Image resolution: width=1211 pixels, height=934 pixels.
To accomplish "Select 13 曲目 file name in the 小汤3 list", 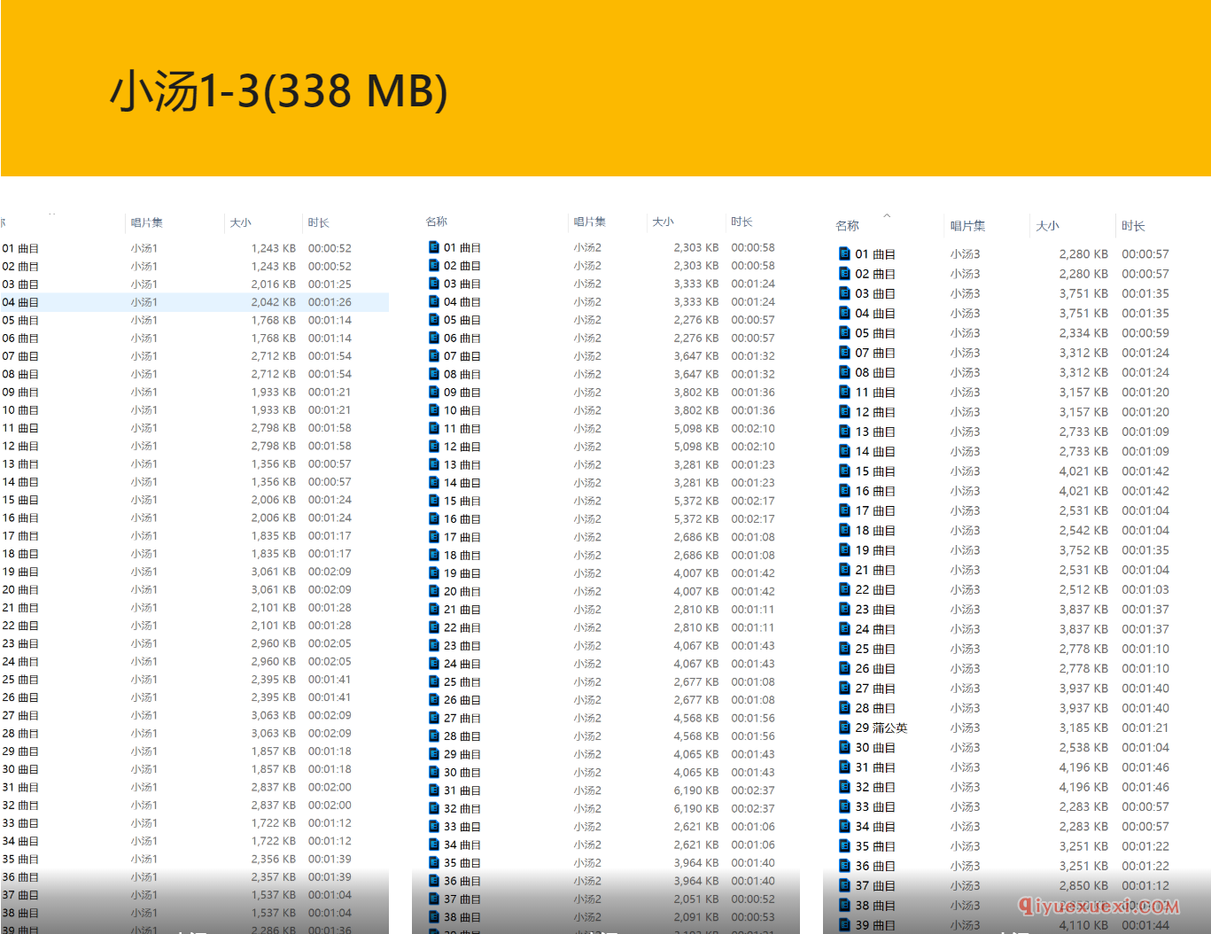I will [875, 432].
